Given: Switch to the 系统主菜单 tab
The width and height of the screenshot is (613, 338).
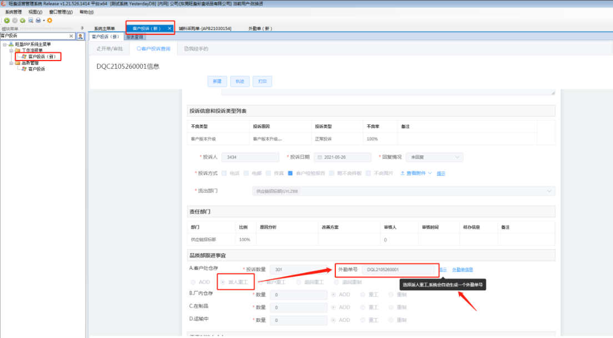Looking at the screenshot, I should pos(104,28).
